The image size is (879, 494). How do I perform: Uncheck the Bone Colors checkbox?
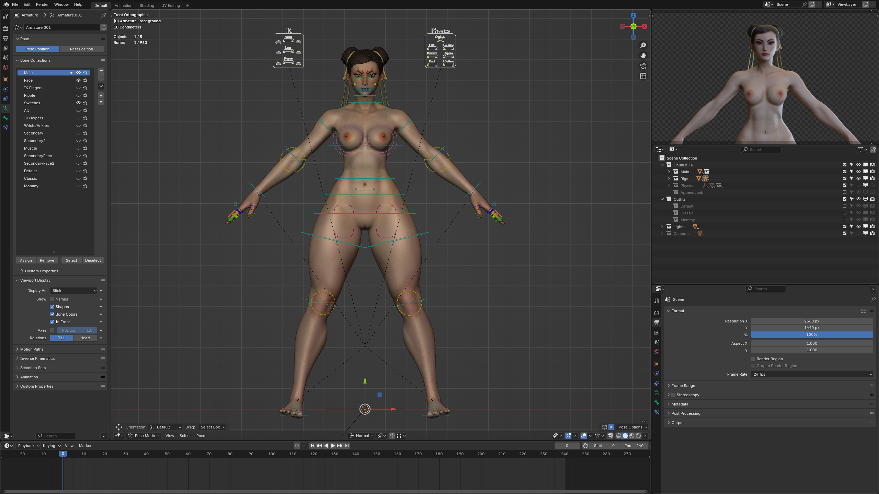coord(52,314)
